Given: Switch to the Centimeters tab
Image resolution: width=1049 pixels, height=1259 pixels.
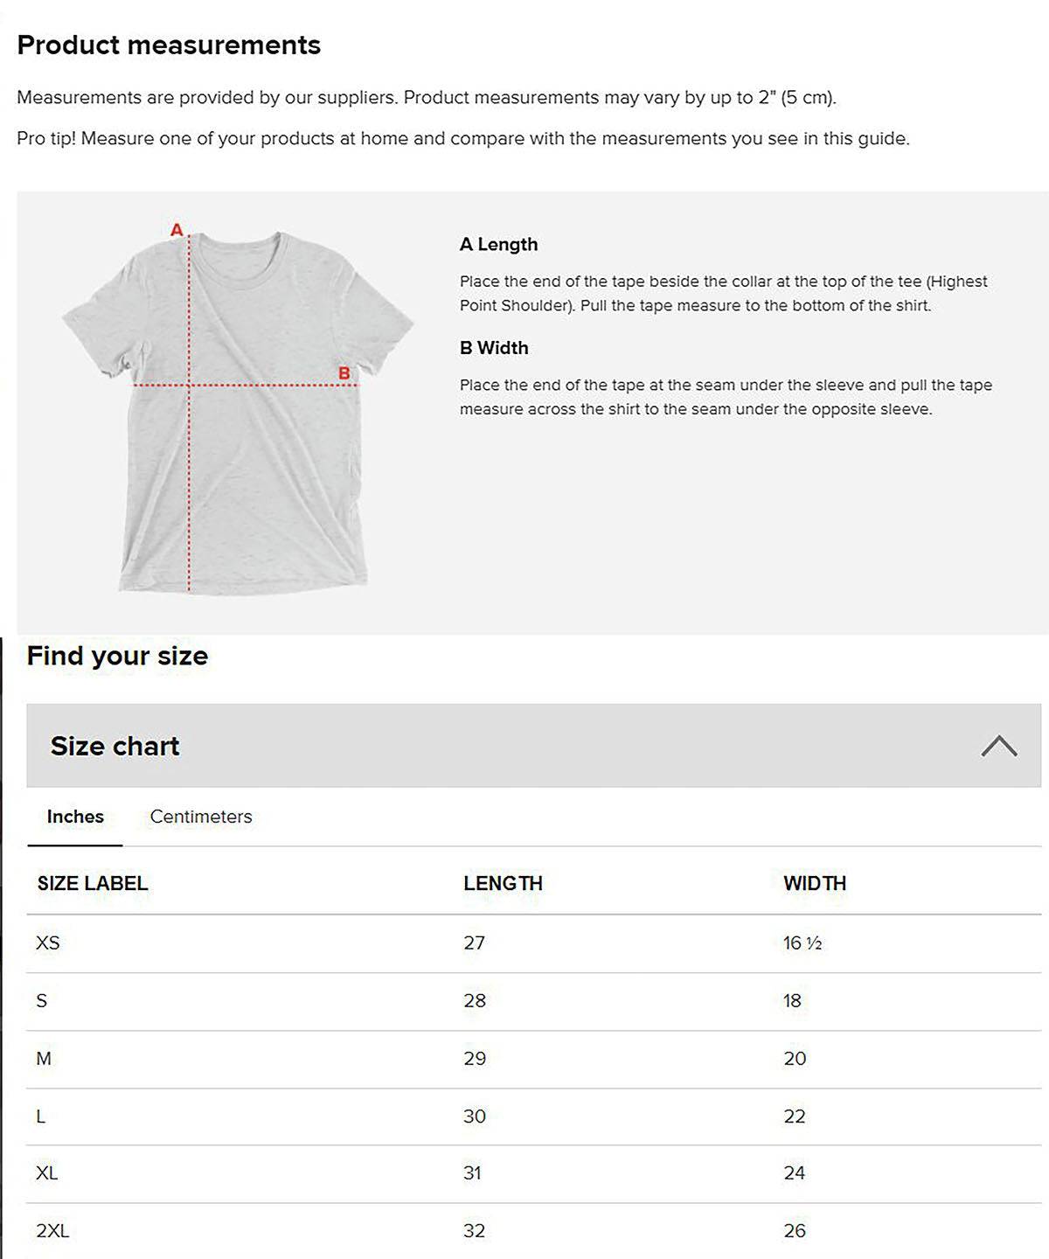Looking at the screenshot, I should (x=201, y=817).
